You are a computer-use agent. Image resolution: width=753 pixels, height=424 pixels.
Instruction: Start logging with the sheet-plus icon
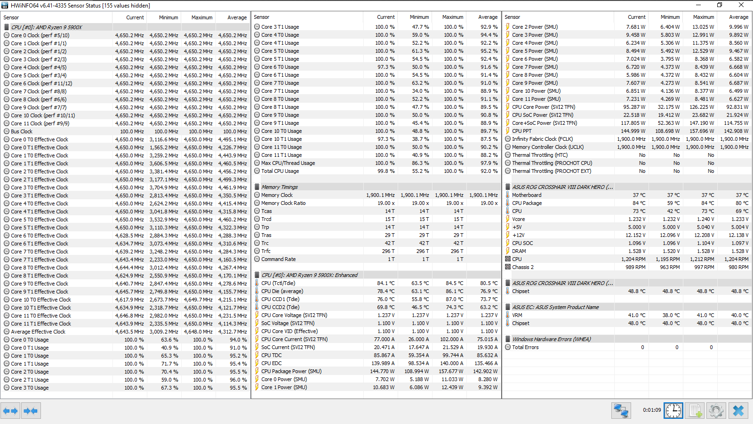(695, 411)
